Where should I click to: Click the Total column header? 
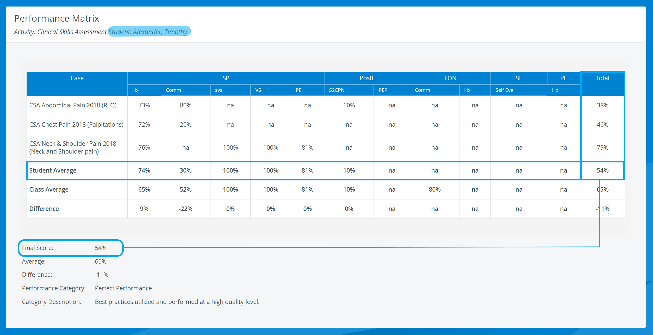click(602, 78)
